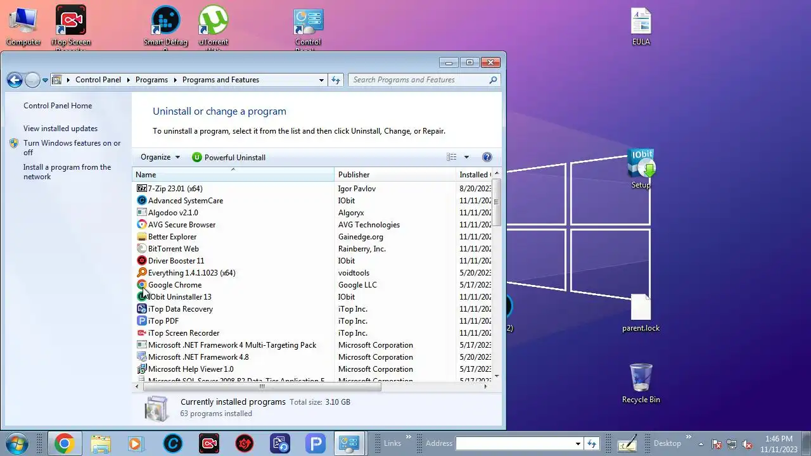Sort by the Name column header
Screen dimensions: 811x456
(233, 175)
